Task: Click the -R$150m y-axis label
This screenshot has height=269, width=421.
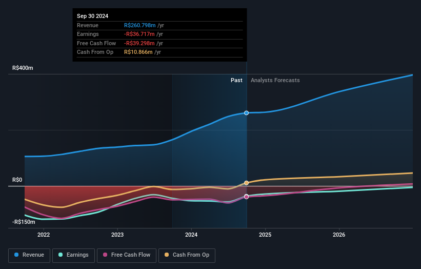Action: click(24, 222)
